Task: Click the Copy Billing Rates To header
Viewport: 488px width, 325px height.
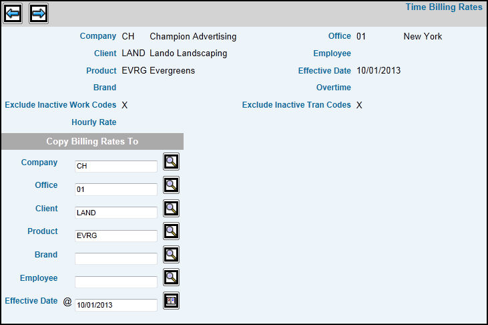Action: 92,141
